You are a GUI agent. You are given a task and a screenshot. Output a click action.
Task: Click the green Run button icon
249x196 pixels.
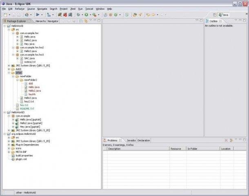coord(87,15)
